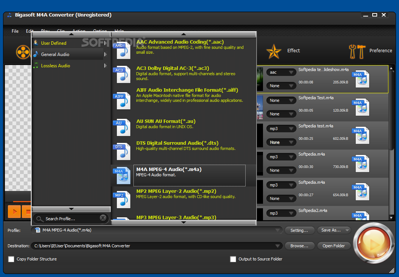Click the M4A format icon in profile list
The height and width of the screenshot is (277, 399).
click(x=122, y=176)
